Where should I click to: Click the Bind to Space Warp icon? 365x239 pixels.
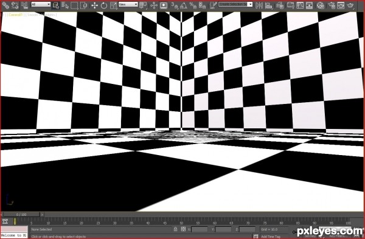point(24,5)
